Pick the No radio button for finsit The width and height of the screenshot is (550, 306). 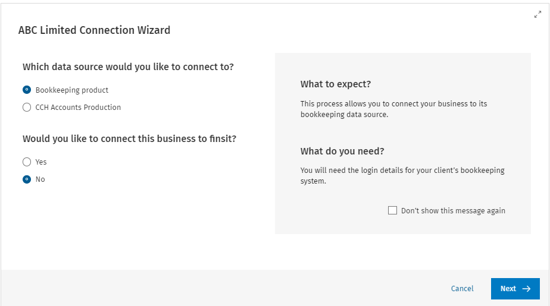[x=27, y=179]
